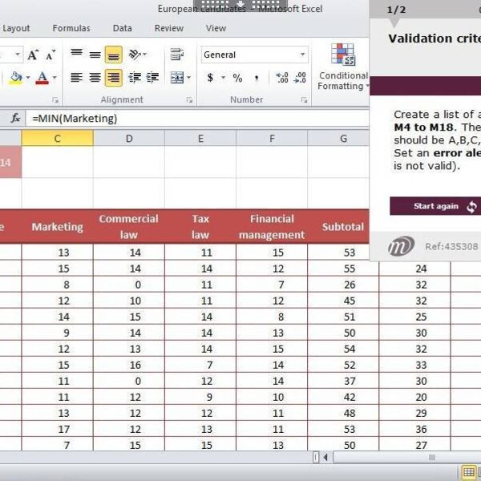The height and width of the screenshot is (481, 481).
Task: Select column F header
Action: click(x=272, y=139)
